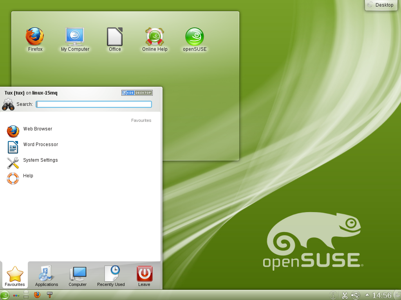Click the paint roller panel icon
The image size is (401, 300).
(50, 295)
